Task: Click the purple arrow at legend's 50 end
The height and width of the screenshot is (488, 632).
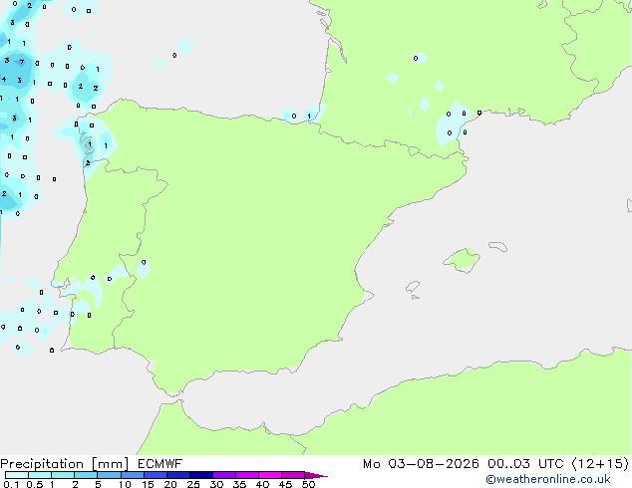Action: coord(316,475)
